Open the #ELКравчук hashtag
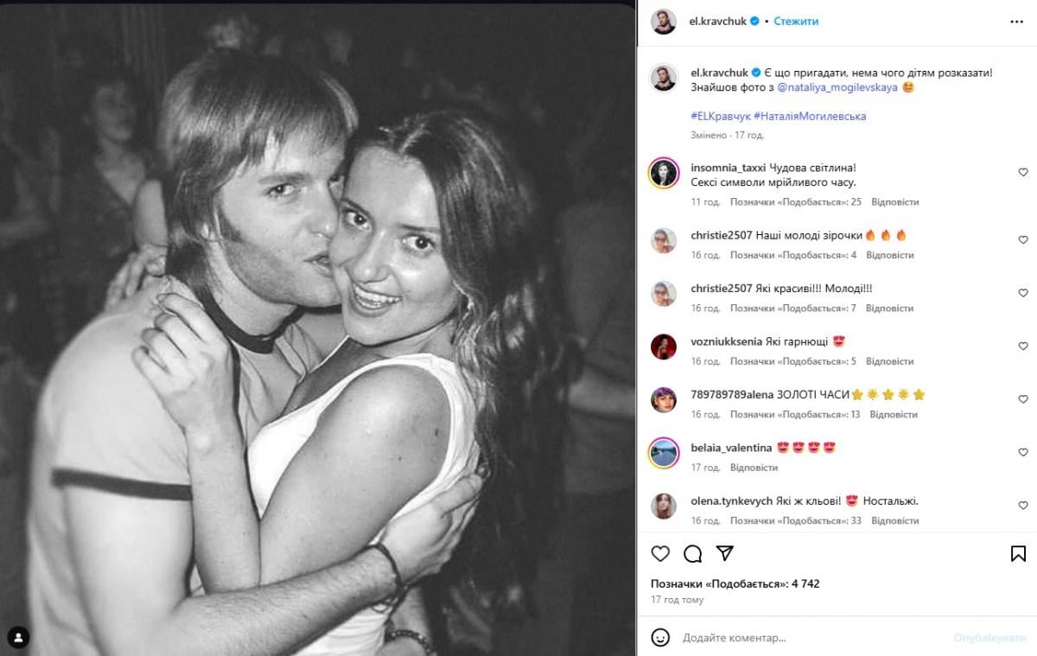The height and width of the screenshot is (656, 1037). coord(720,116)
